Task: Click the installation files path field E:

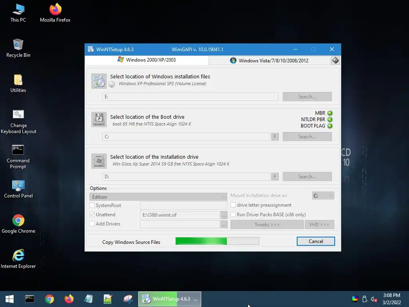Action: (x=190, y=97)
